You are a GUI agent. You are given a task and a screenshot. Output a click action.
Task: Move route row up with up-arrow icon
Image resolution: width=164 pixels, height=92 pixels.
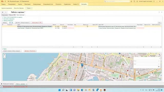click(10, 22)
